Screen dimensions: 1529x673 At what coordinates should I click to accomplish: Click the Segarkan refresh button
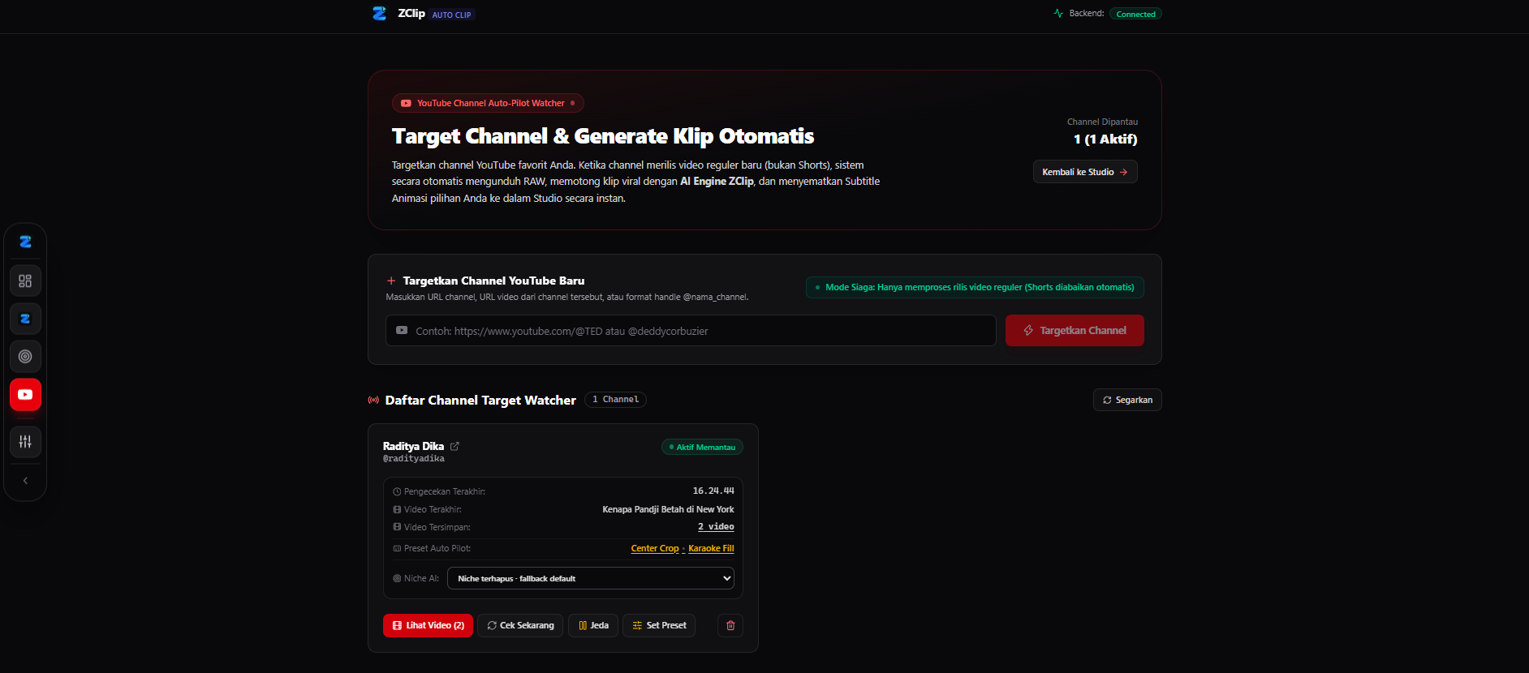1127,400
